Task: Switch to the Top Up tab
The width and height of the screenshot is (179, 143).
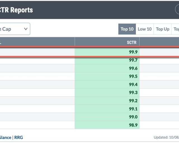Action: [162, 29]
